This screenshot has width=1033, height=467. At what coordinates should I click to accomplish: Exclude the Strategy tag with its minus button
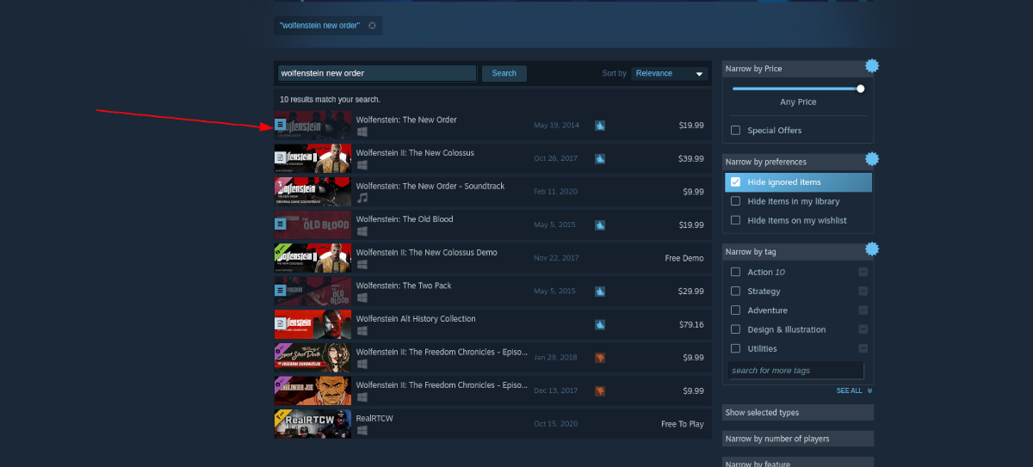tap(863, 292)
